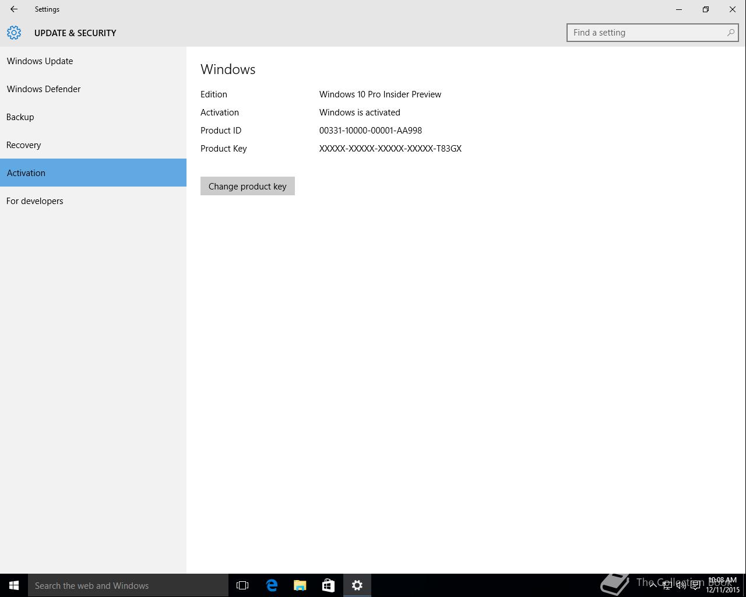
Task: Click the Windows heading
Action: click(x=228, y=69)
